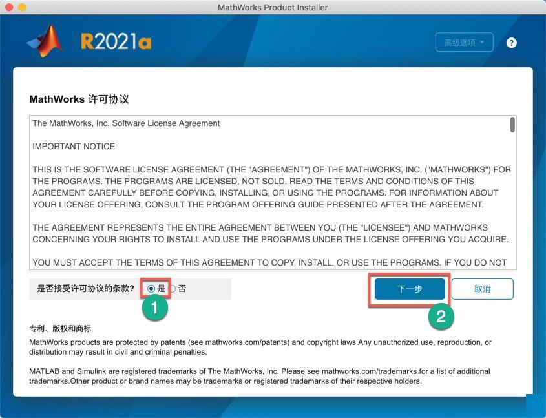
Task: Click the 下一步 button
Action: [x=410, y=289]
